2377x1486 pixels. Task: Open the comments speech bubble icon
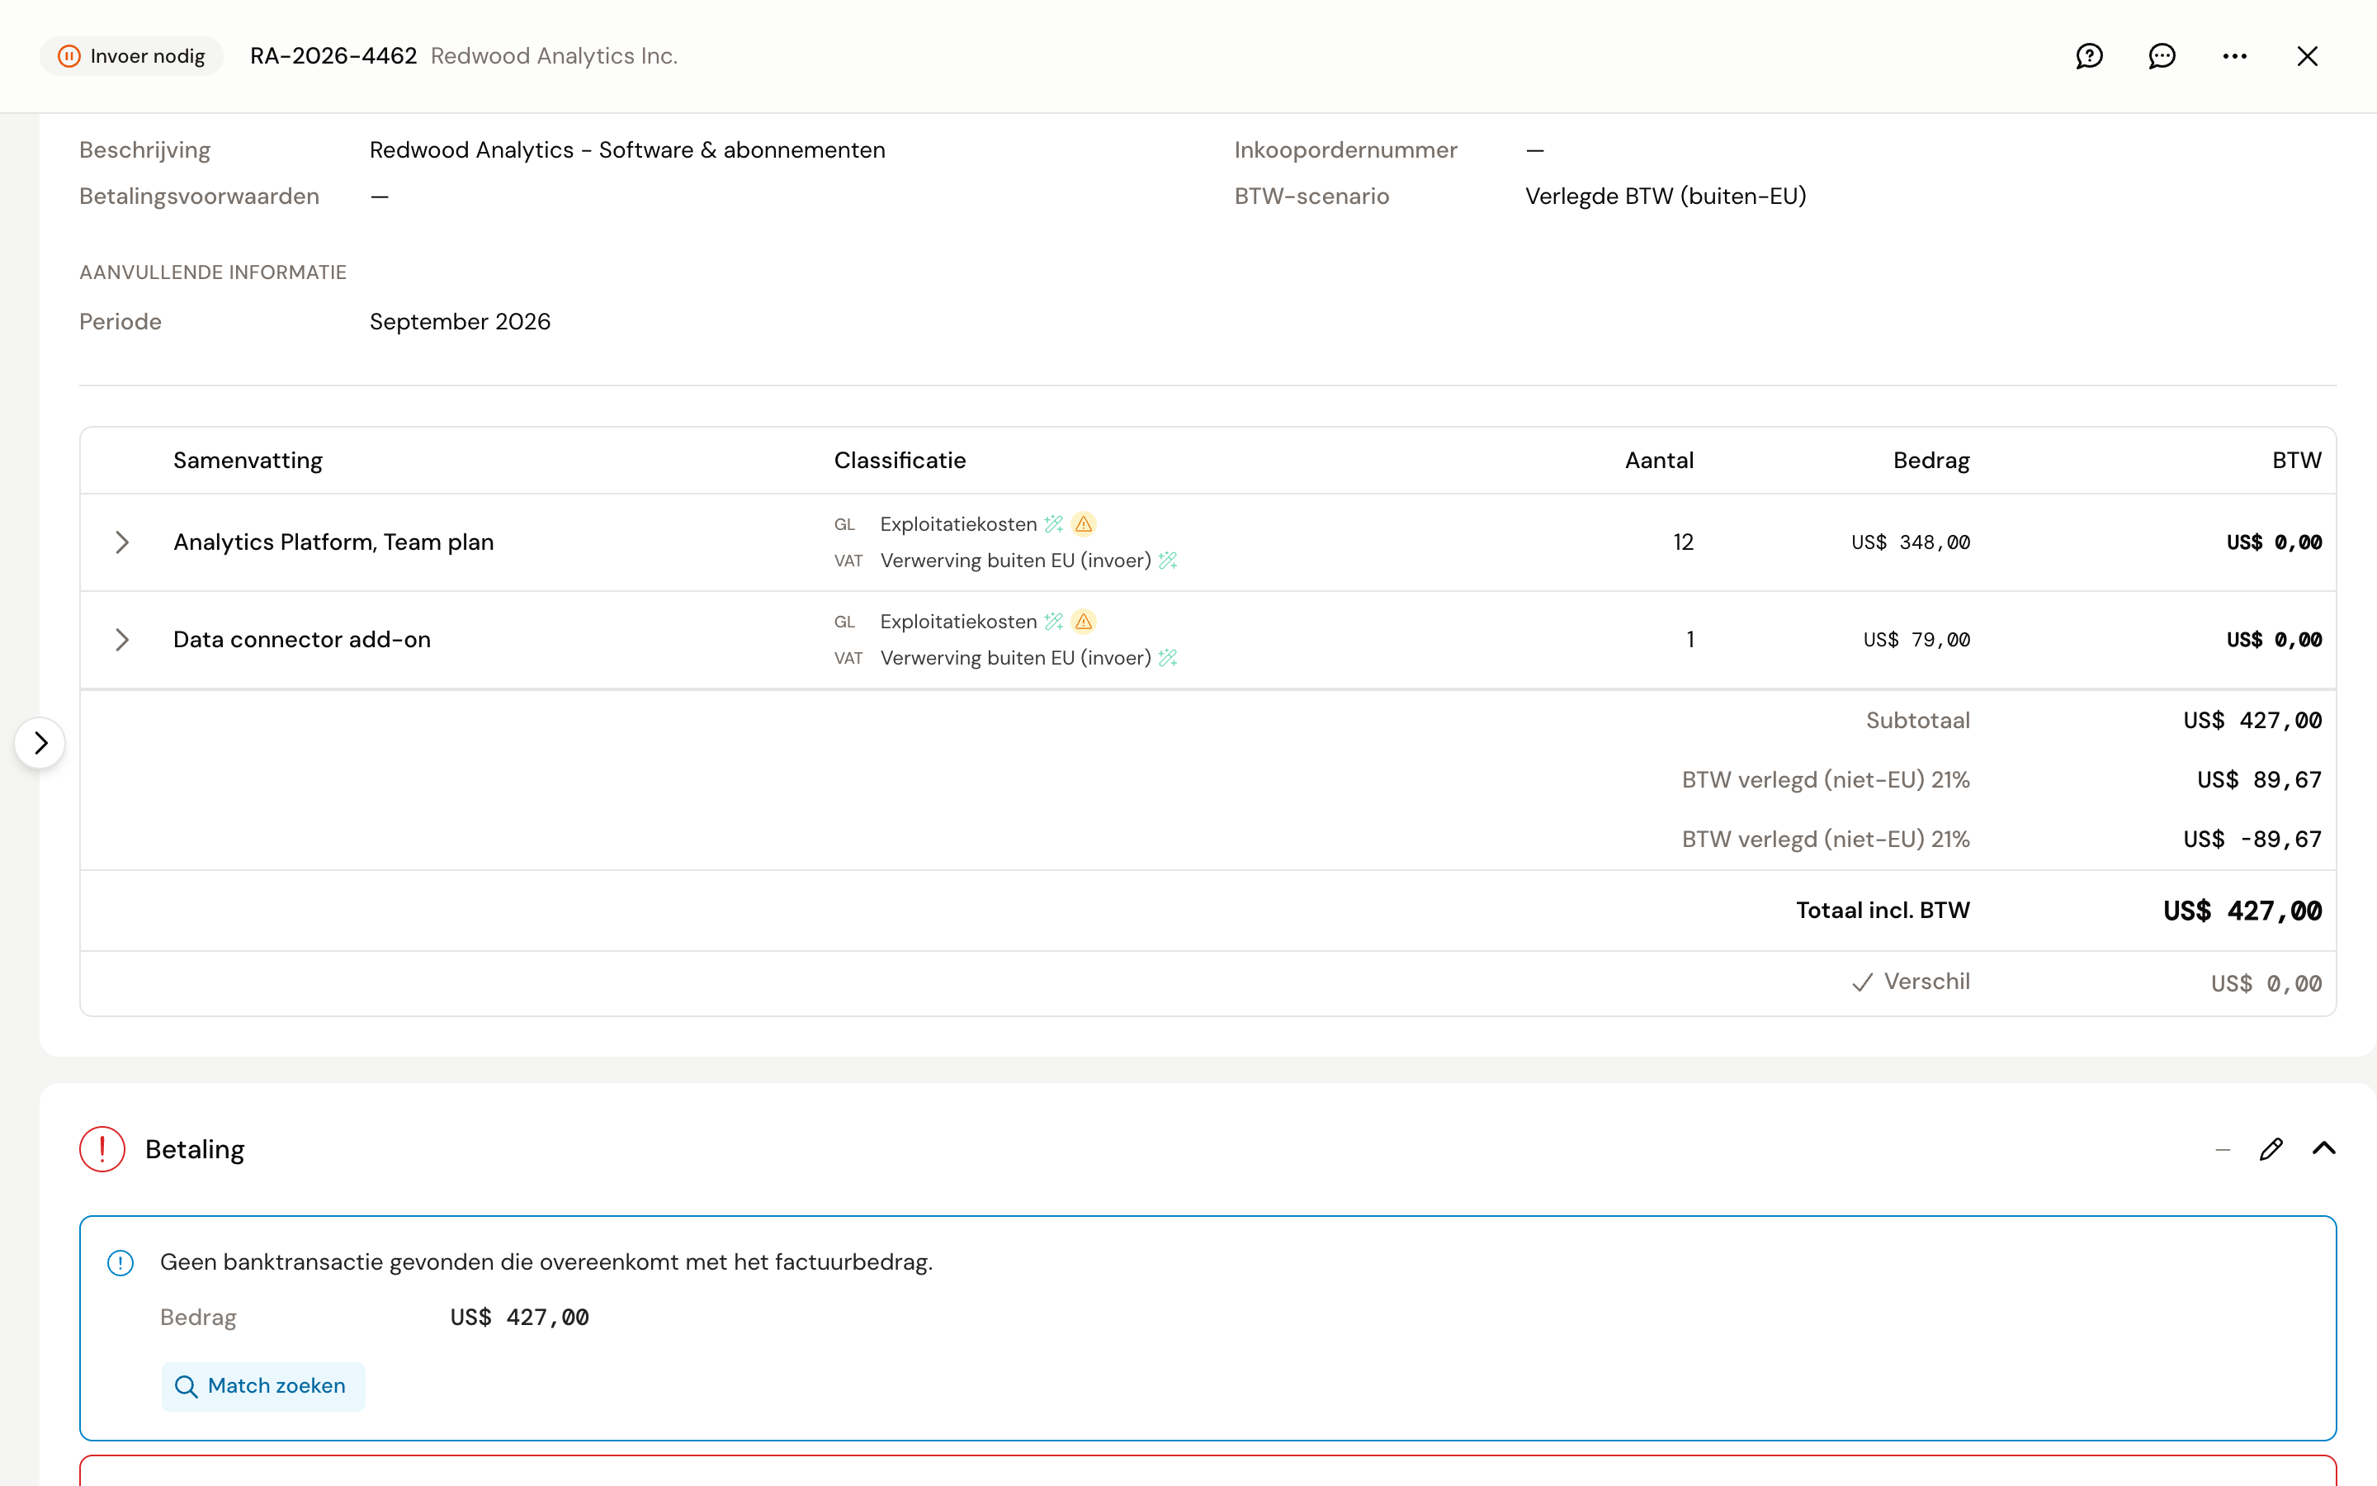click(x=2162, y=56)
